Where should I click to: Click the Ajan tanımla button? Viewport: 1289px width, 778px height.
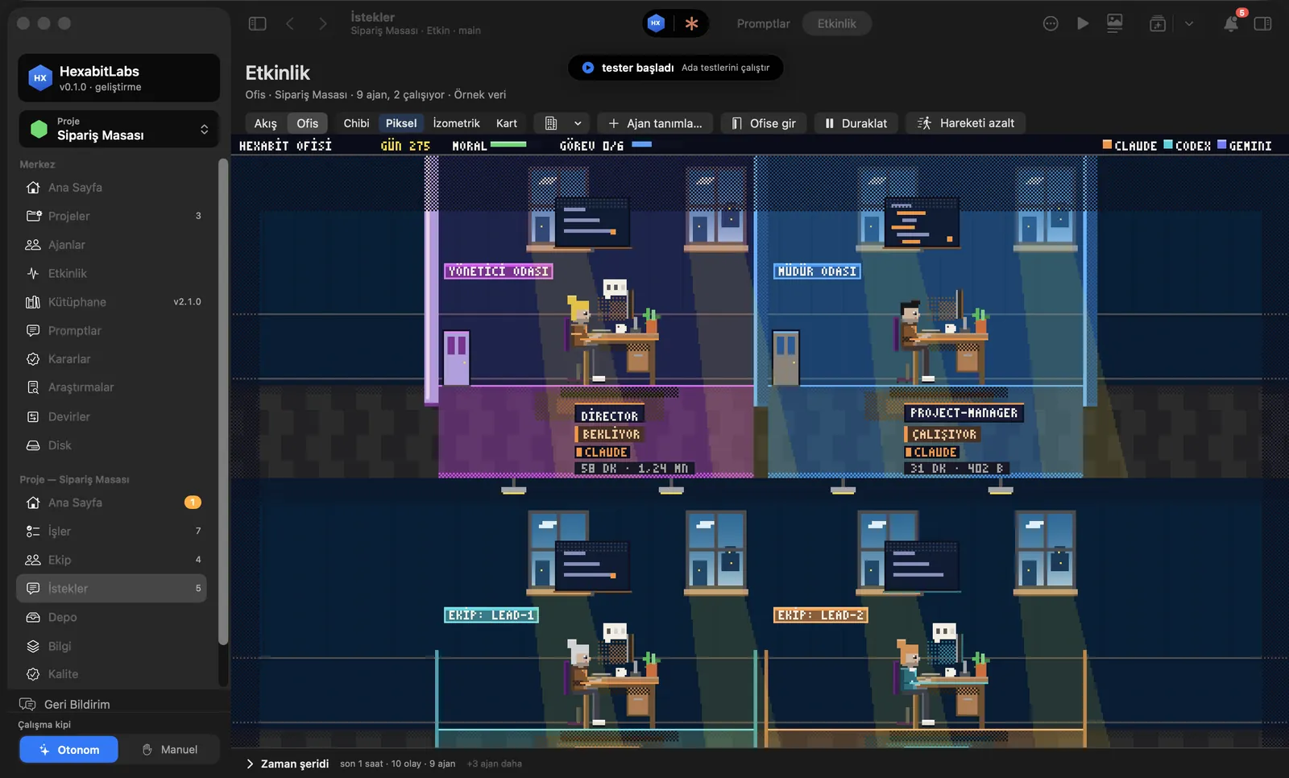(x=655, y=123)
